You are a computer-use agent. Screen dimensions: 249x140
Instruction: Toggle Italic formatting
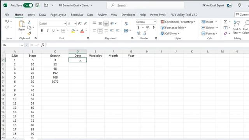(47, 30)
